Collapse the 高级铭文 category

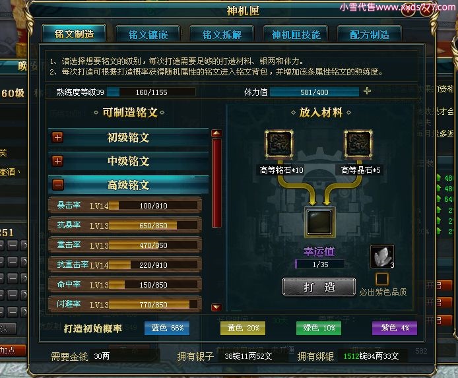(x=58, y=185)
